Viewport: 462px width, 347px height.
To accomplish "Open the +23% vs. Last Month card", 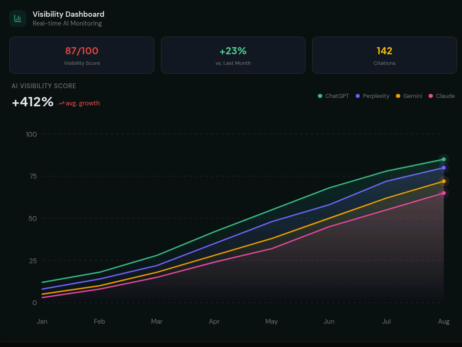I will coord(233,55).
